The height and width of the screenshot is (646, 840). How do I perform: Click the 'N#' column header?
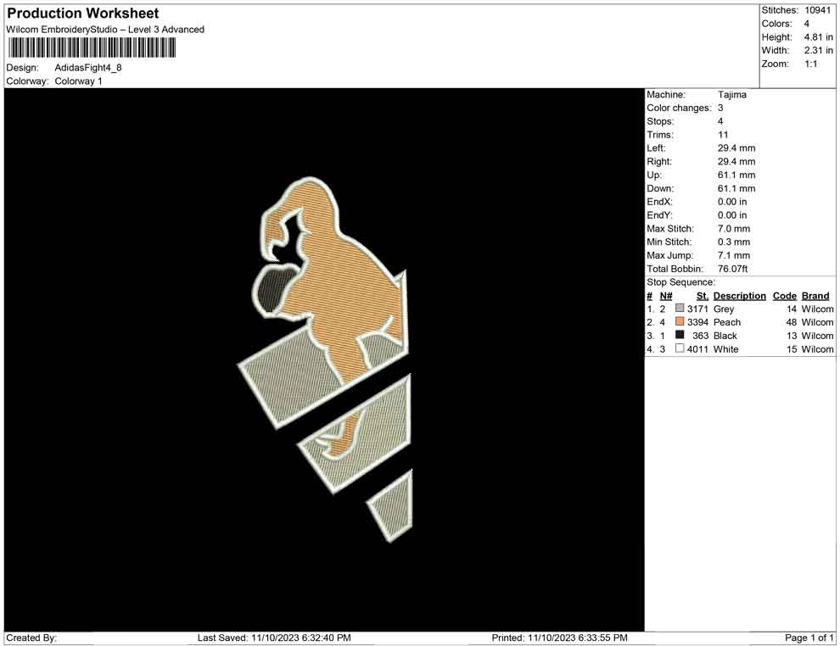(666, 296)
